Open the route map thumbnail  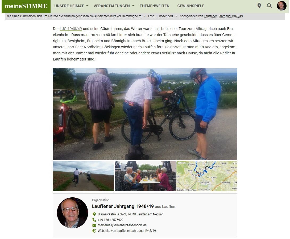[x=207, y=176]
